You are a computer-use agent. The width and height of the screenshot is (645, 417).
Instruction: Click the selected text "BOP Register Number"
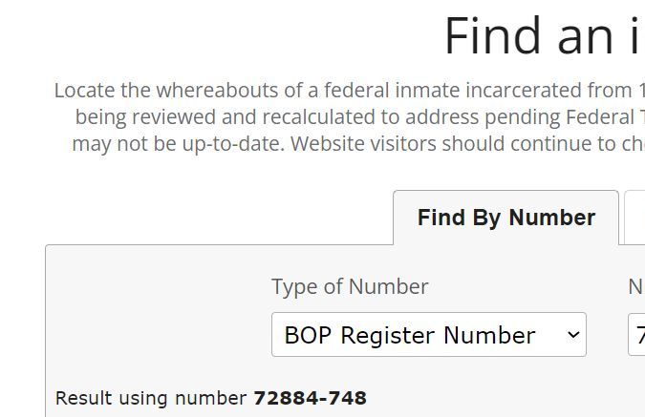(409, 335)
